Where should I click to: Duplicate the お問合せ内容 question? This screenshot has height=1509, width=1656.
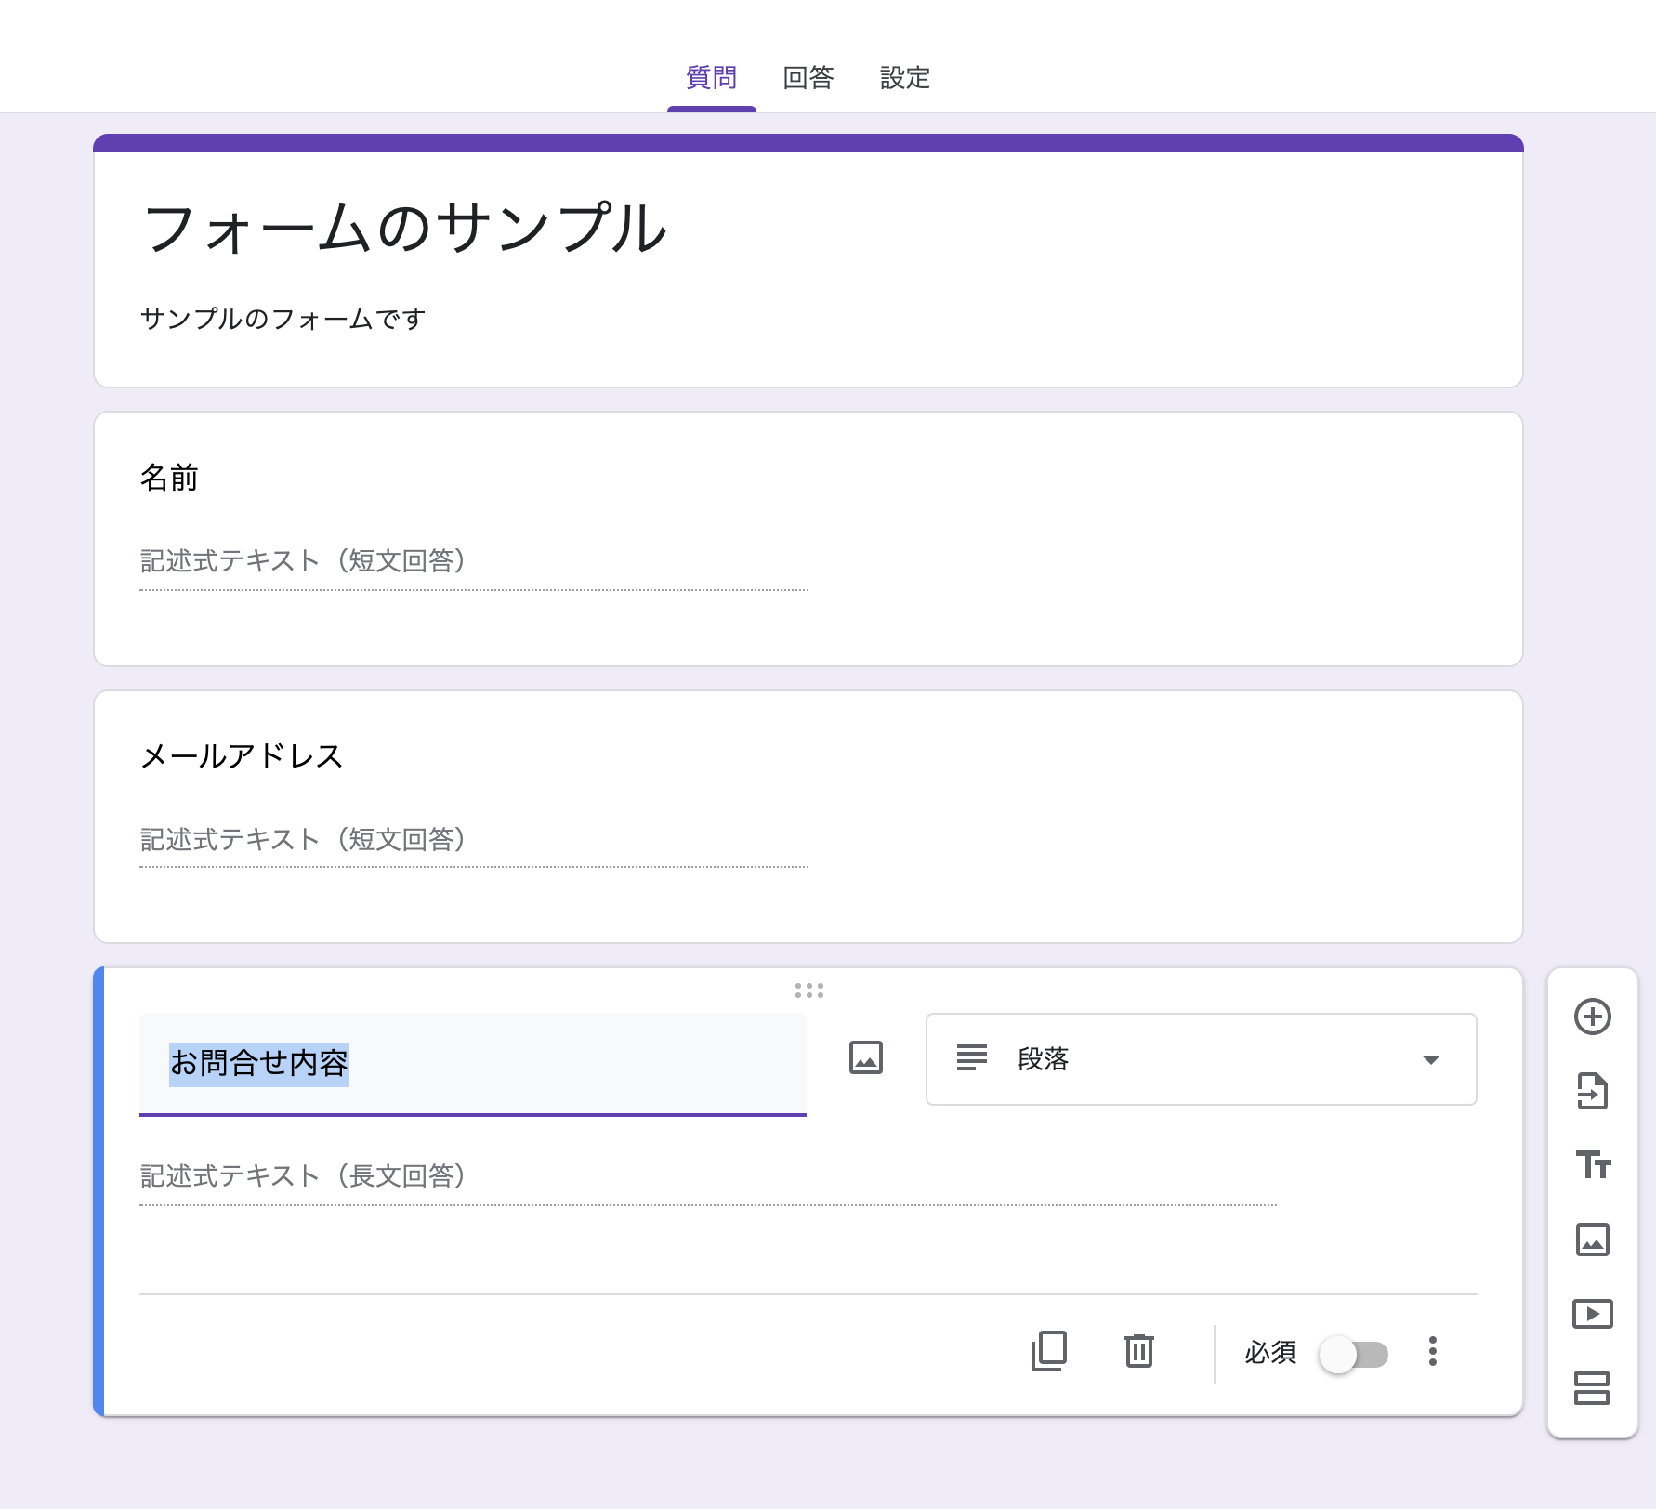(x=1049, y=1351)
